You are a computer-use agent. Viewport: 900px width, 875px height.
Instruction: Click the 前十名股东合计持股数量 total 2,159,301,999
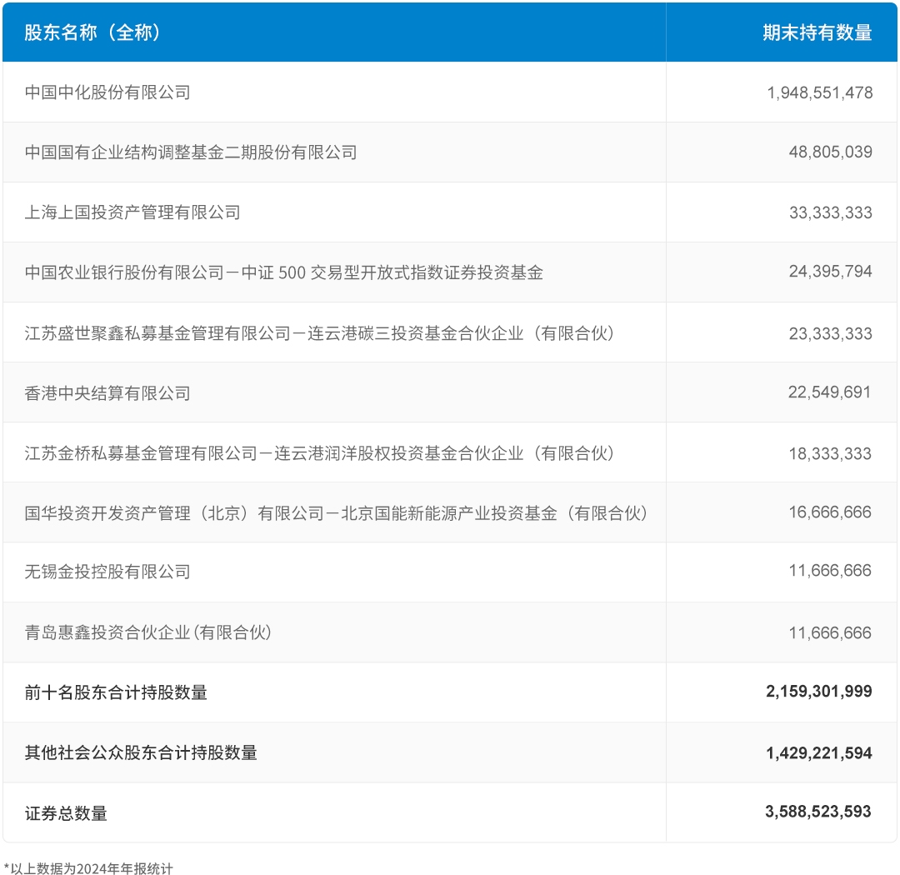coord(819,692)
